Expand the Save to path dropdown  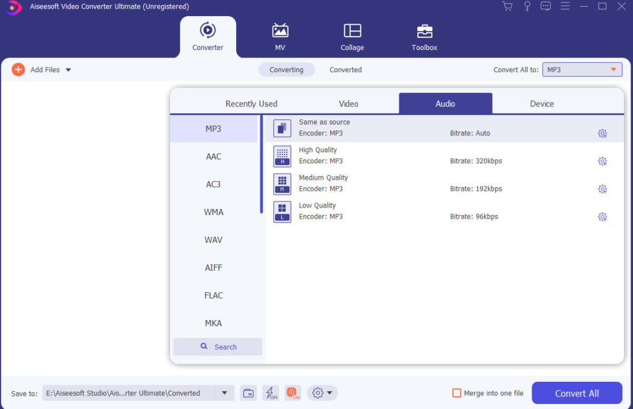tap(224, 393)
